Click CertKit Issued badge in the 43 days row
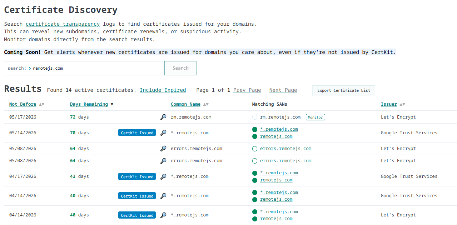Viewport: 457px width, 225px height. point(137,176)
